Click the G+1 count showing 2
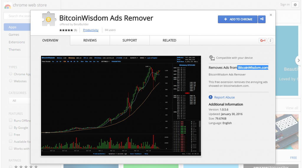 [x=270, y=40]
